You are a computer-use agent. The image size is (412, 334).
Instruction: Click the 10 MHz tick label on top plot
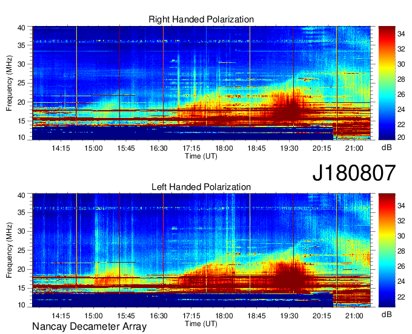point(22,137)
